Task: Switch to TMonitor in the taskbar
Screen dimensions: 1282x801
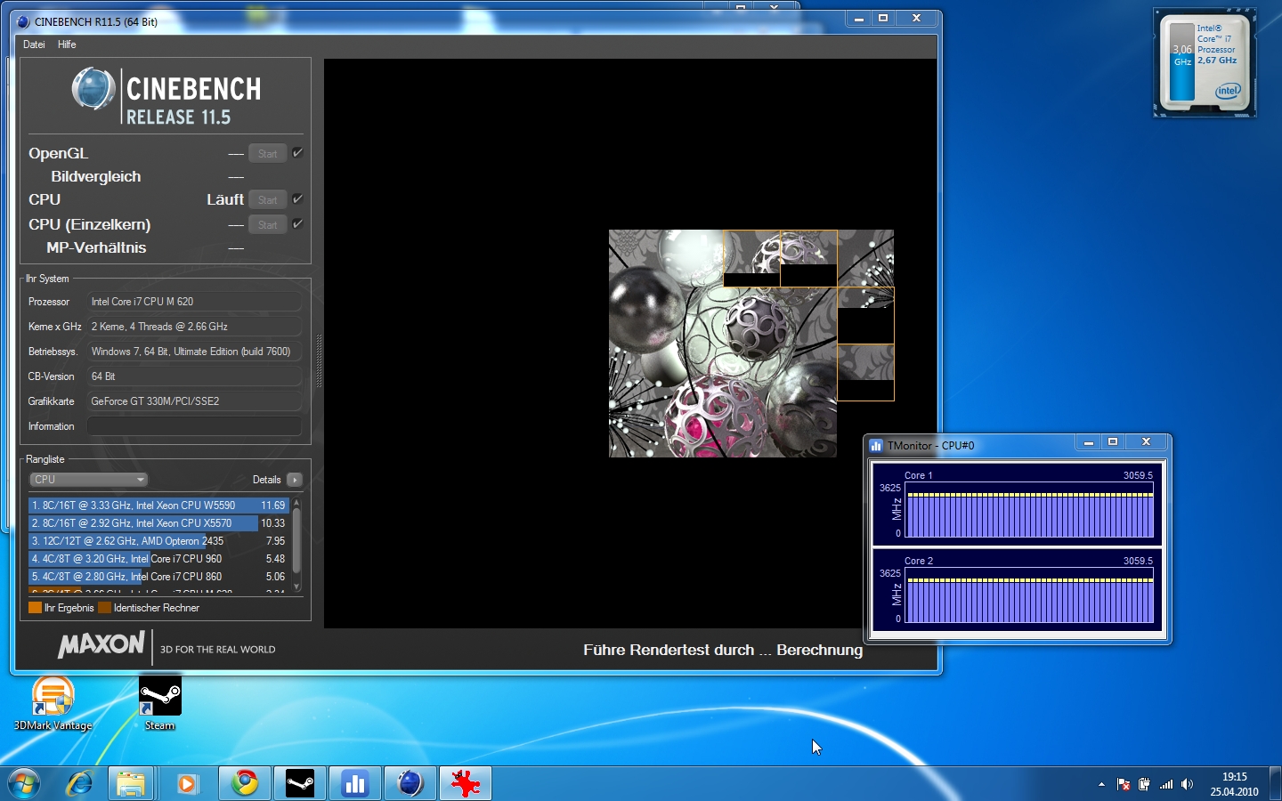Action: 355,783
